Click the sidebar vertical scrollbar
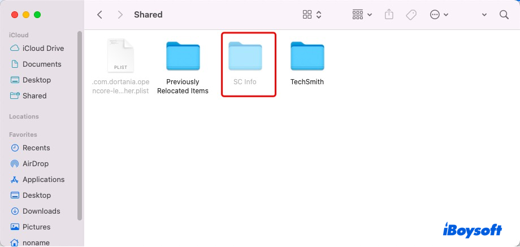 80,124
